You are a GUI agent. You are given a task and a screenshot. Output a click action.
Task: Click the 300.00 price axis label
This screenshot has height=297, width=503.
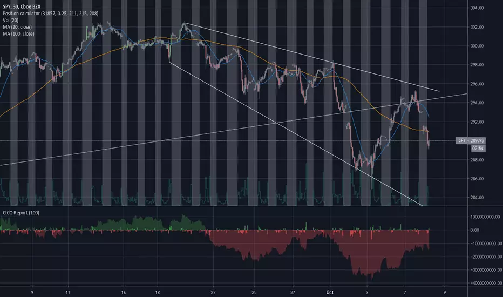coord(477,46)
